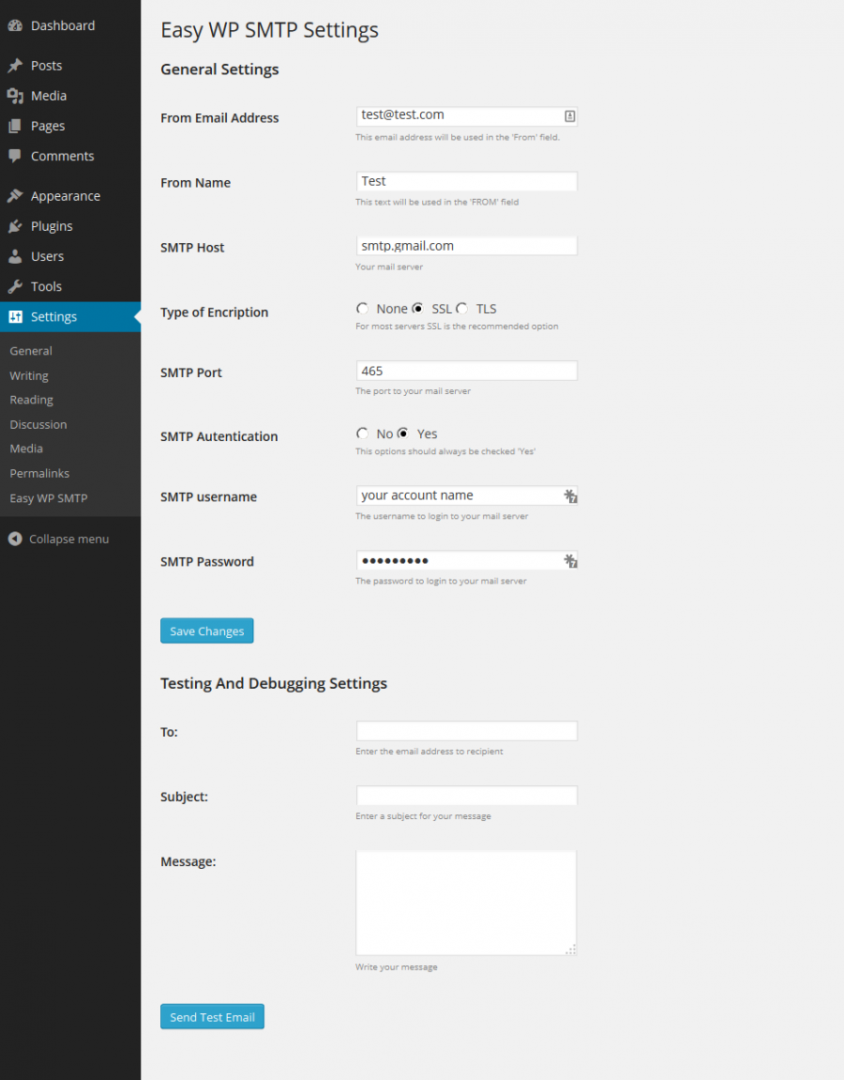Screen dimensions: 844x1080
Task: Click the Tools wrench icon
Action: pos(16,285)
